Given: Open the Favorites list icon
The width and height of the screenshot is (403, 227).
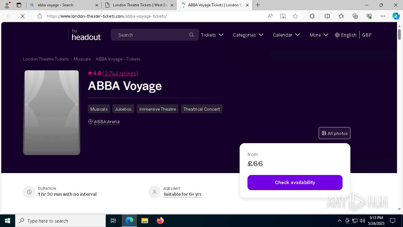Looking at the screenshot, I should [341, 16].
